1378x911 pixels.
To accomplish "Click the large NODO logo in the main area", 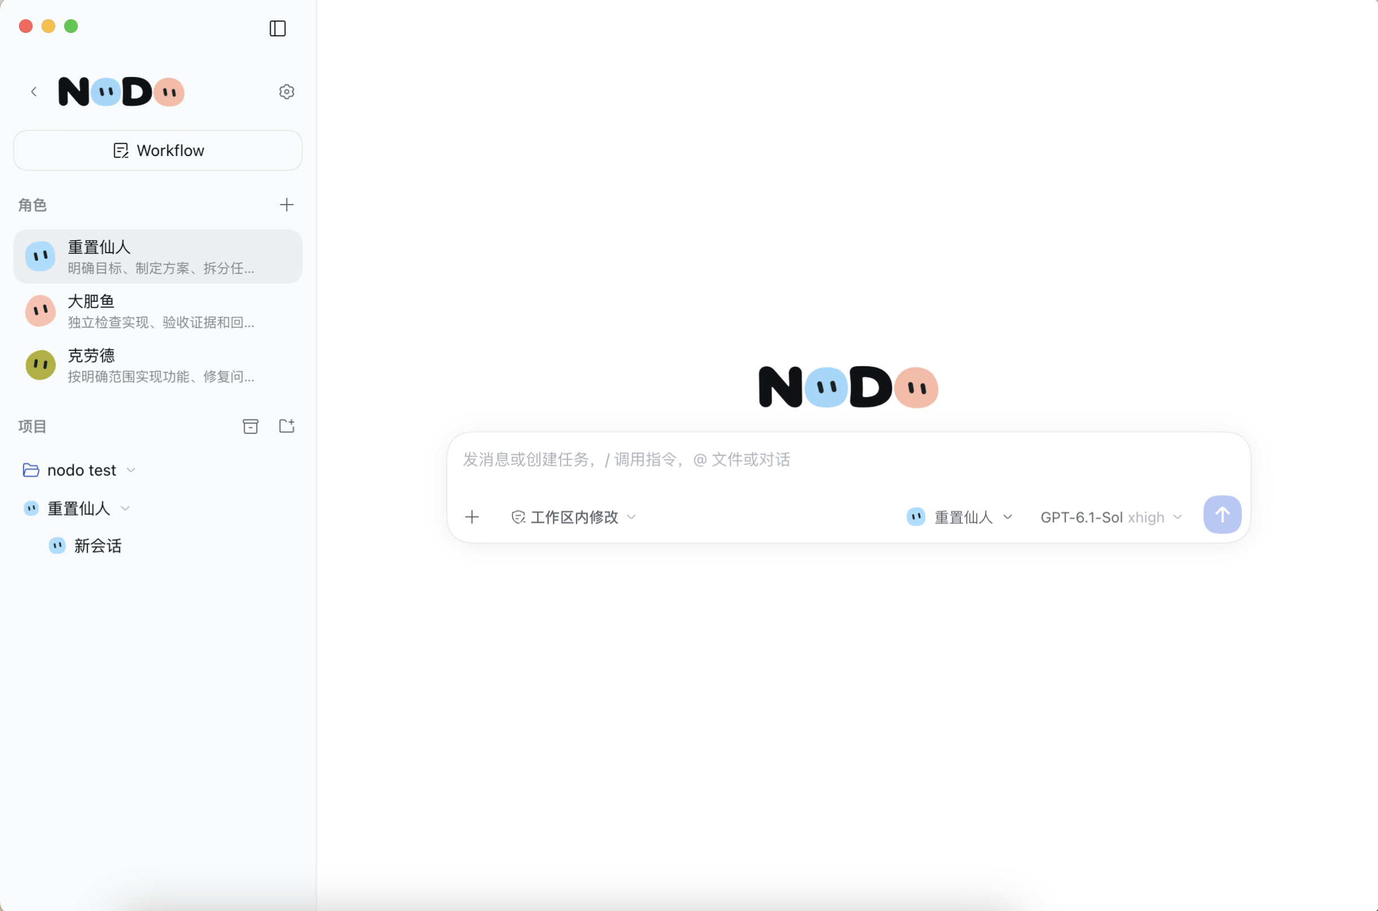I will tap(848, 387).
